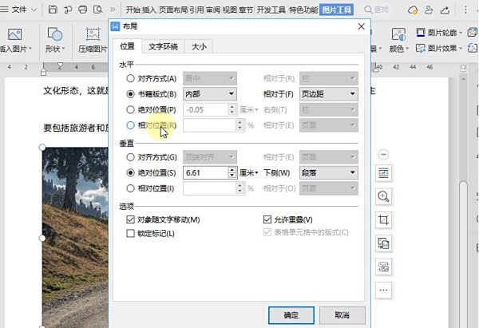Click the layout options floating icon
Screen dimensions: 479x328
pos(383,173)
